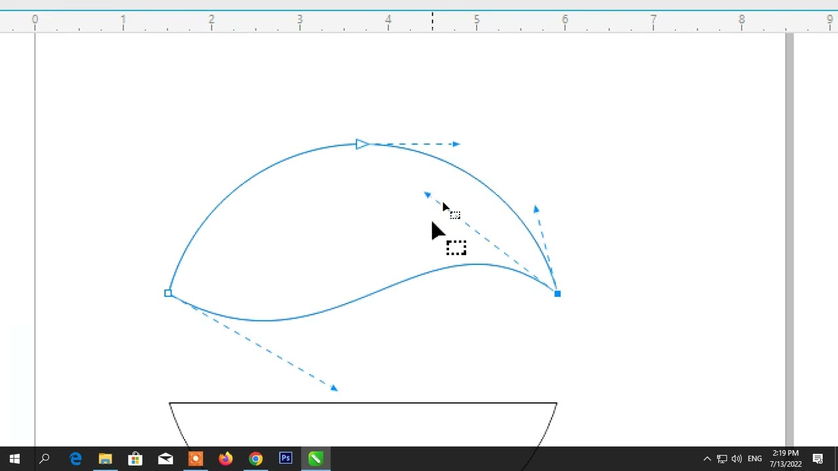The width and height of the screenshot is (838, 471).
Task: Switch to Photoshop on the taskbar
Action: pyautogui.click(x=285, y=459)
